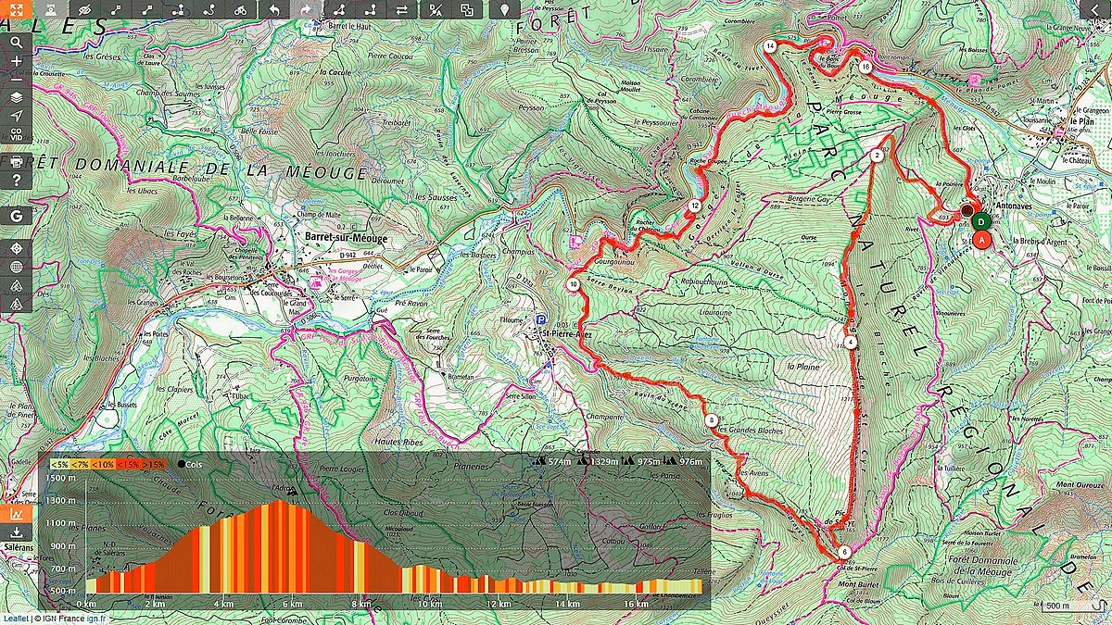Select the curved path drawing tool
This screenshot has width=1112, height=625.
tap(209, 10)
